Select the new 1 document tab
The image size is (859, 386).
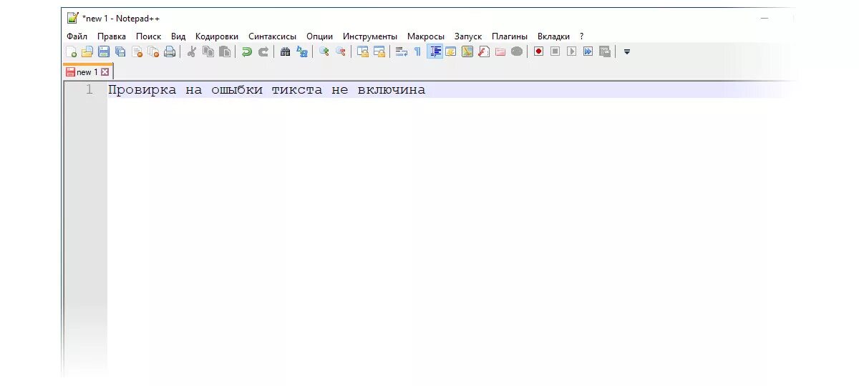(x=87, y=72)
